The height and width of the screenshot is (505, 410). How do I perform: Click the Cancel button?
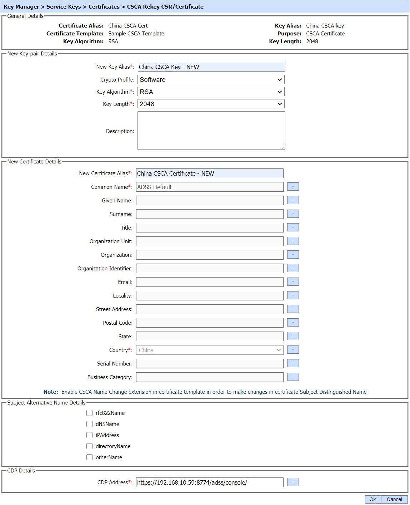(x=394, y=499)
